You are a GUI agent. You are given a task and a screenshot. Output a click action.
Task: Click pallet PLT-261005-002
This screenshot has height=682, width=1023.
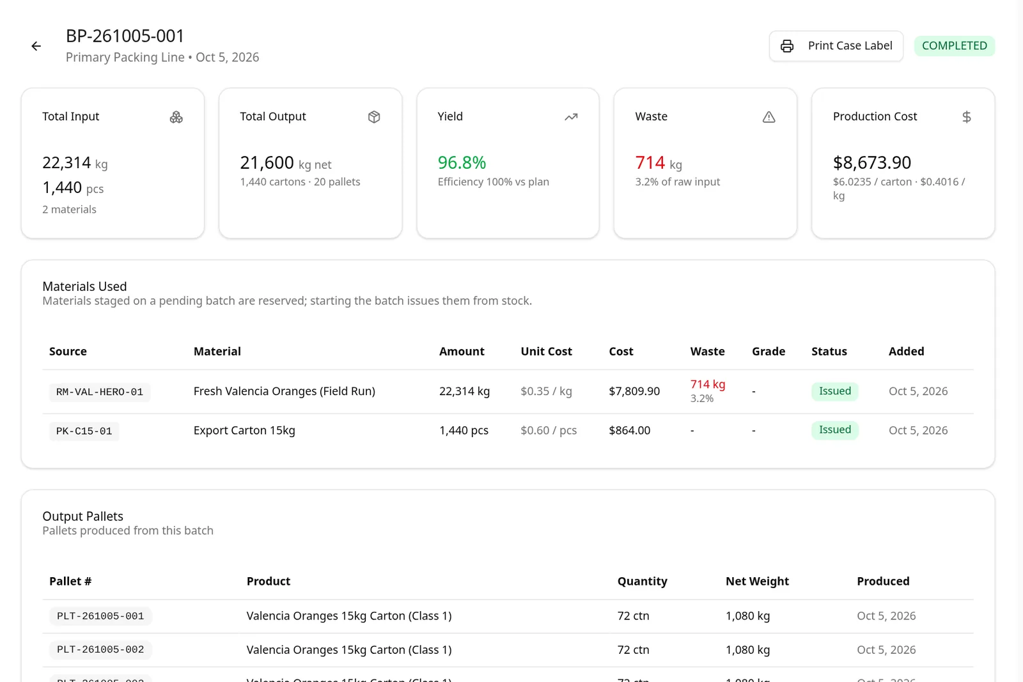click(100, 650)
